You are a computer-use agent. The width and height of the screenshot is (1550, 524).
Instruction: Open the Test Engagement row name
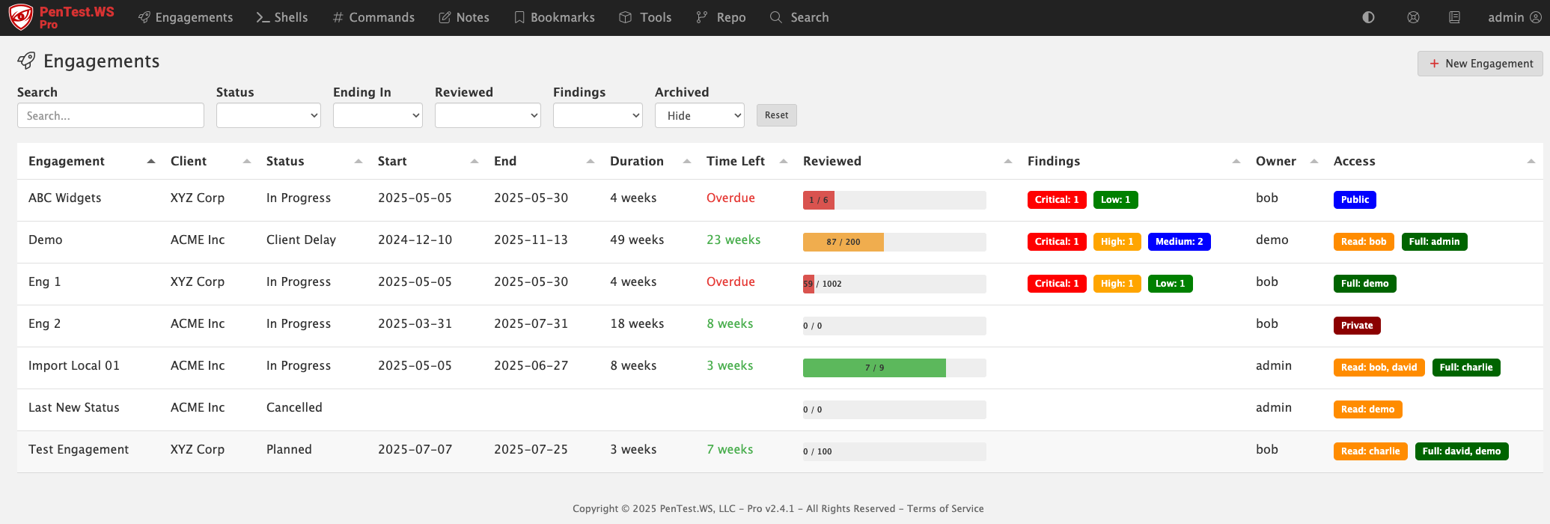[x=79, y=449]
